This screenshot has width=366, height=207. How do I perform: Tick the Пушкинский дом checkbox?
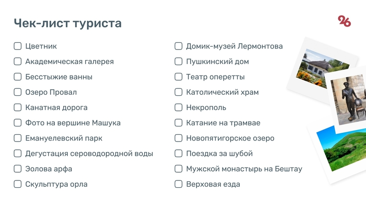[x=179, y=61]
